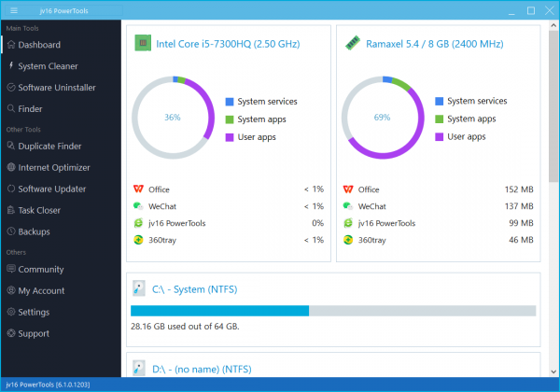Select Finder in the sidebar
The height and width of the screenshot is (392, 560).
[x=61, y=109]
